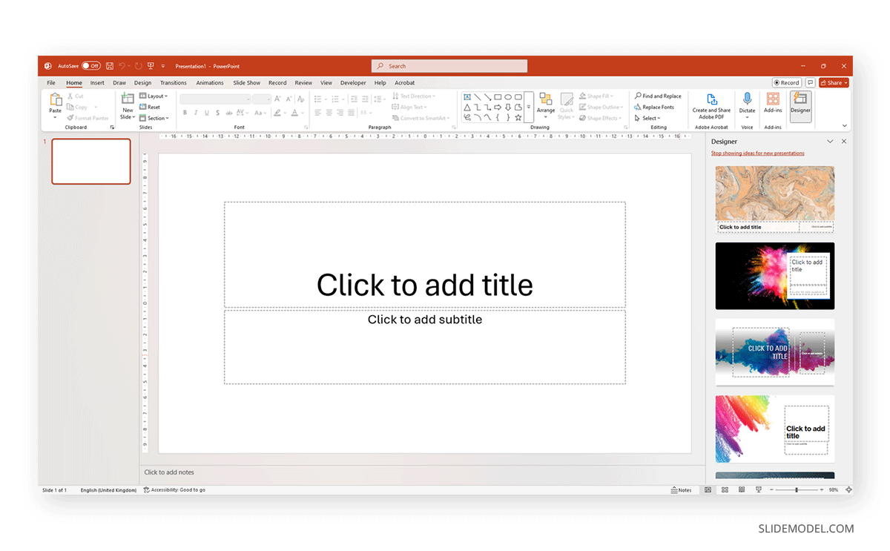
Task: Select the black color-burst design idea thumbnail
Action: pyautogui.click(x=774, y=276)
